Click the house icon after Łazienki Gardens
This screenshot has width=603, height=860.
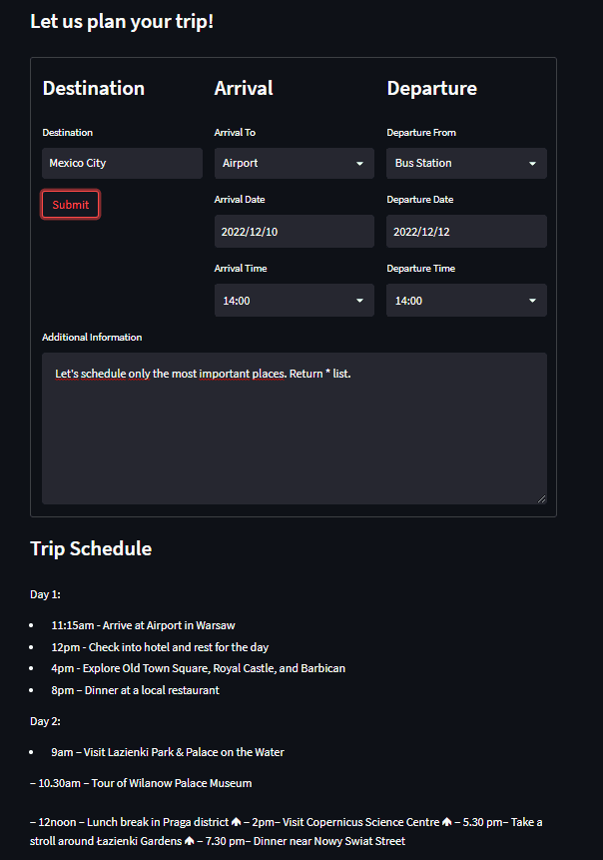point(189,841)
